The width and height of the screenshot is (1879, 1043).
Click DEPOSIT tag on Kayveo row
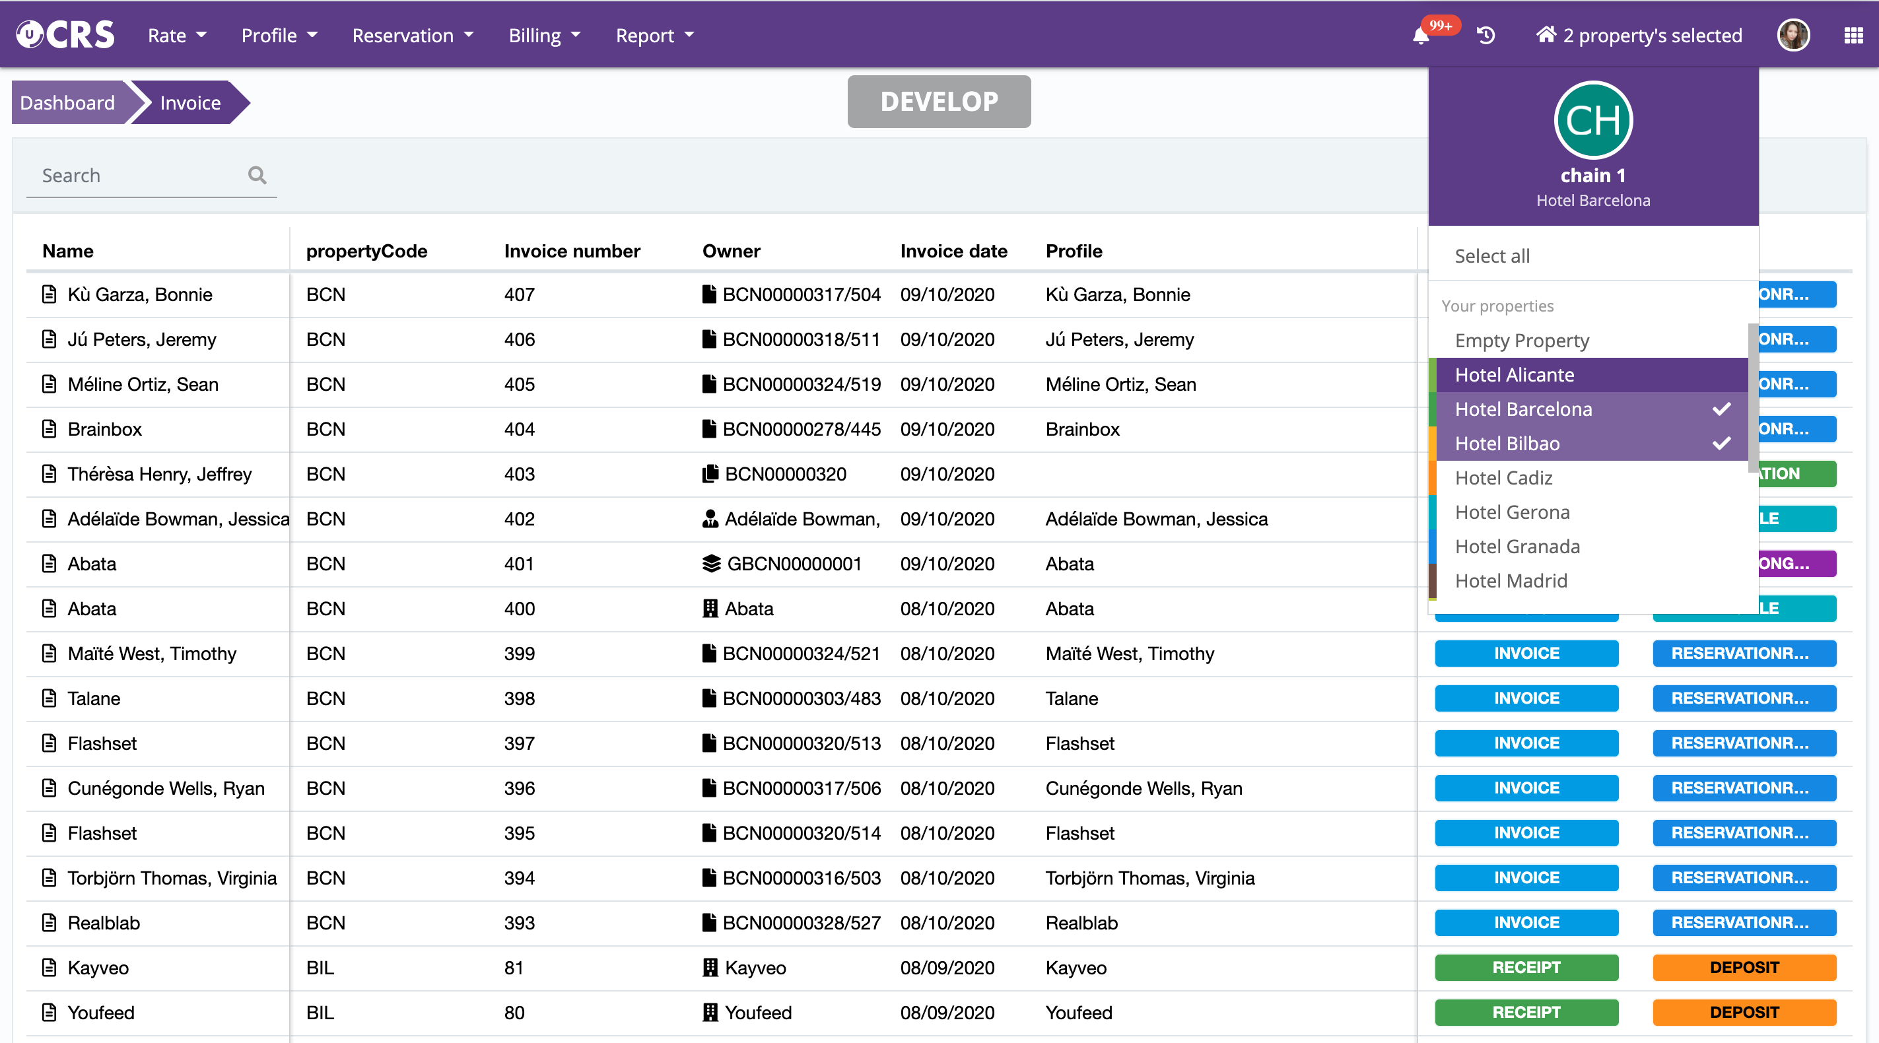[x=1744, y=968]
